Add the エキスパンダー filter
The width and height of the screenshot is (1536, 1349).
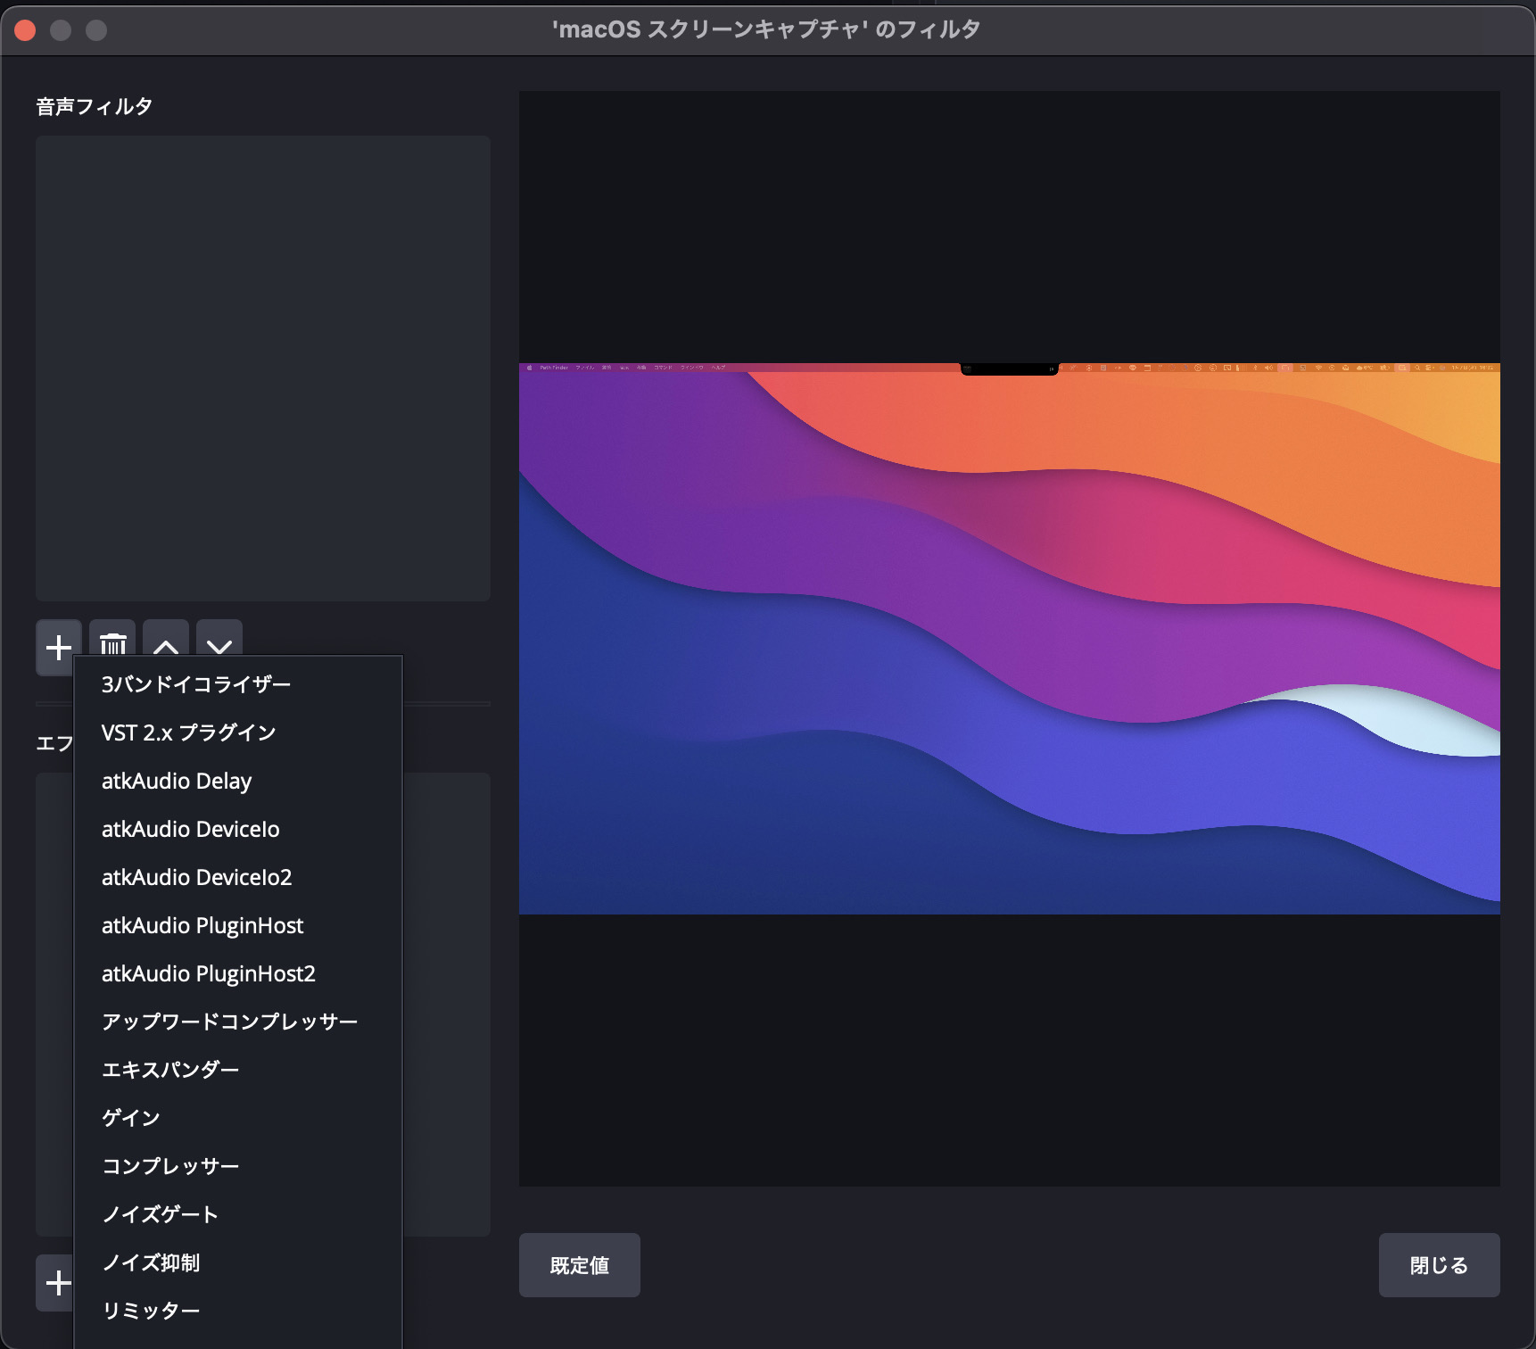(170, 1070)
